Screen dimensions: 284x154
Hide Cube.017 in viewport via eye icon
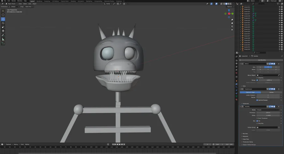coord(280,14)
